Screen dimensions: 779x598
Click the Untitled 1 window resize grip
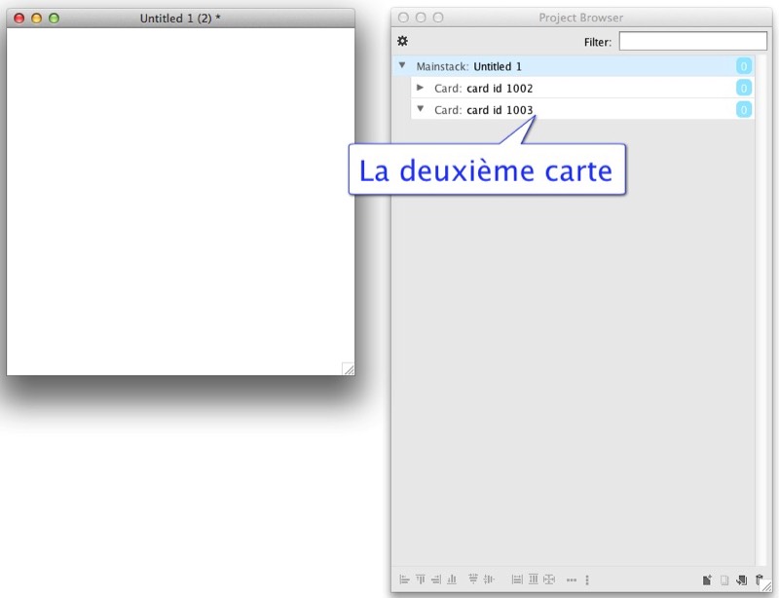coord(348,368)
